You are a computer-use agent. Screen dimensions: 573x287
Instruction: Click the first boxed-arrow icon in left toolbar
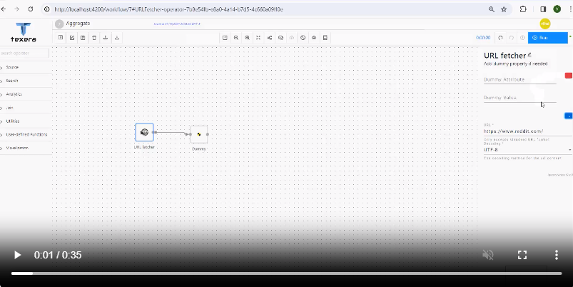click(61, 38)
